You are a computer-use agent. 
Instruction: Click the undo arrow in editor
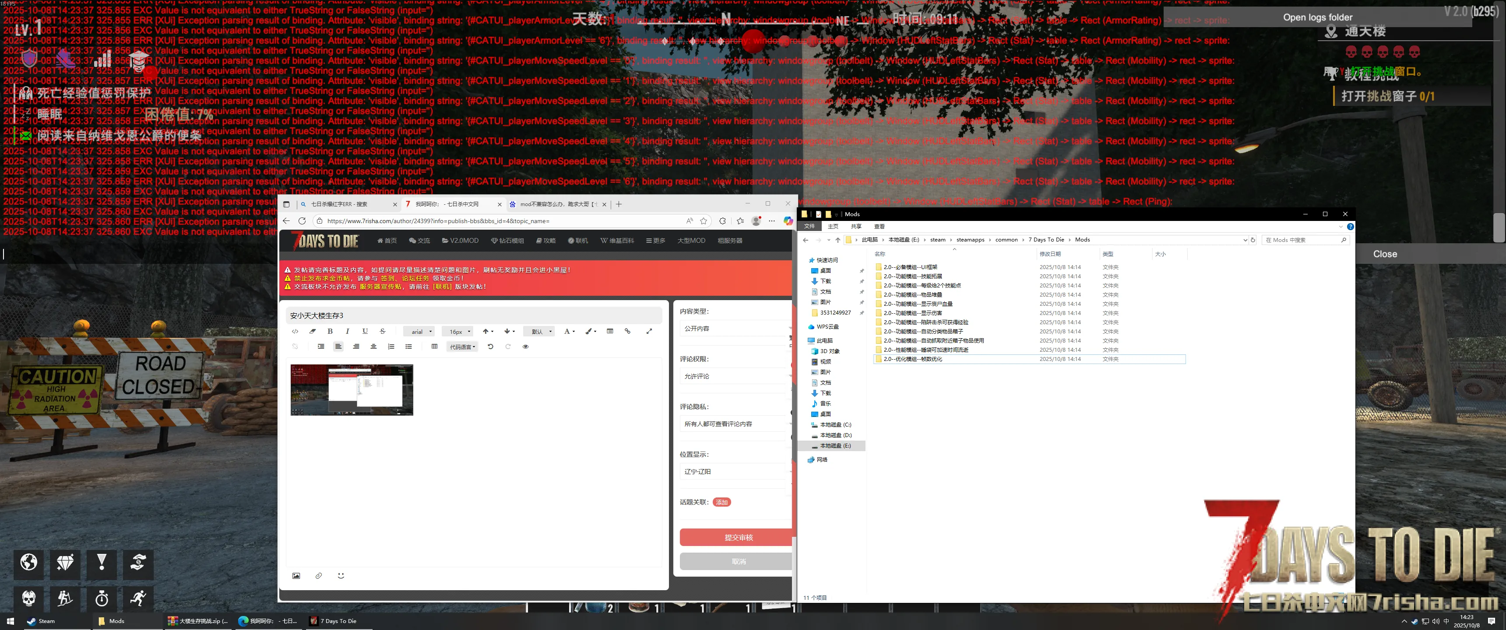click(490, 346)
